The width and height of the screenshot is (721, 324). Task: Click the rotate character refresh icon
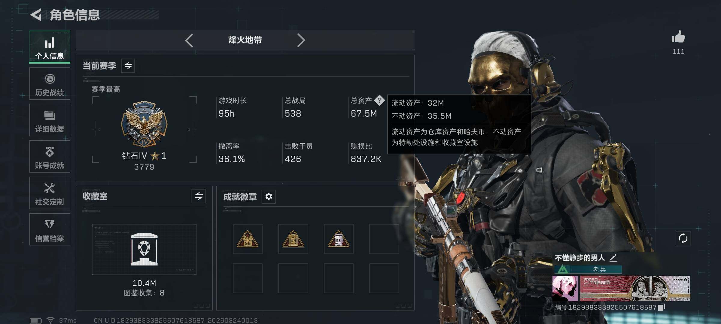[683, 238]
